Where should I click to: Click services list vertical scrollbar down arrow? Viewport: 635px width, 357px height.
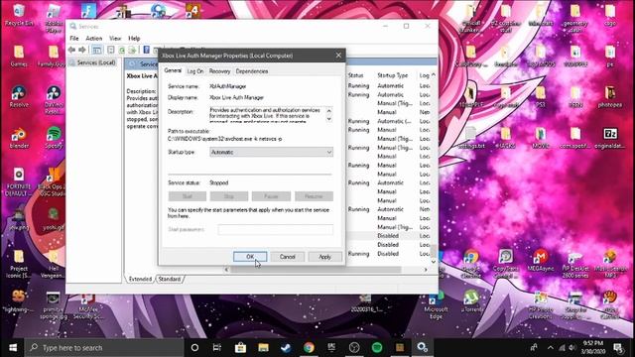[434, 262]
